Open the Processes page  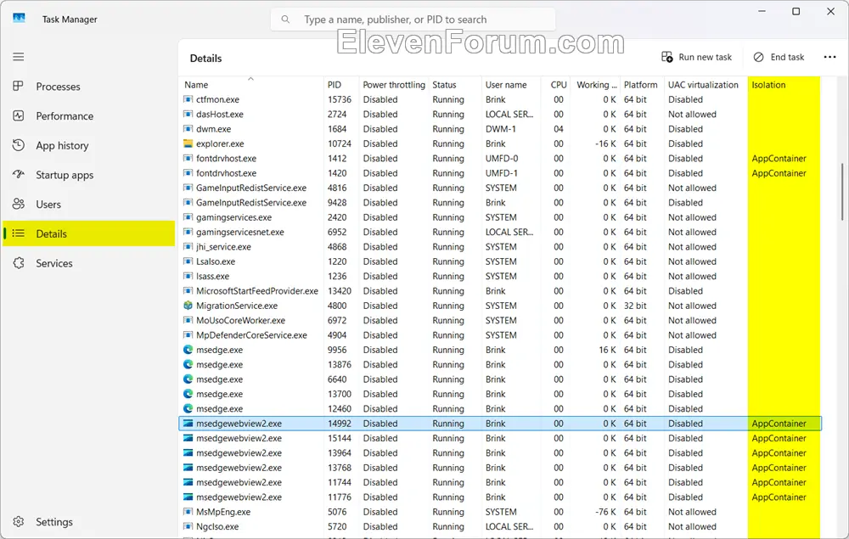point(88,87)
